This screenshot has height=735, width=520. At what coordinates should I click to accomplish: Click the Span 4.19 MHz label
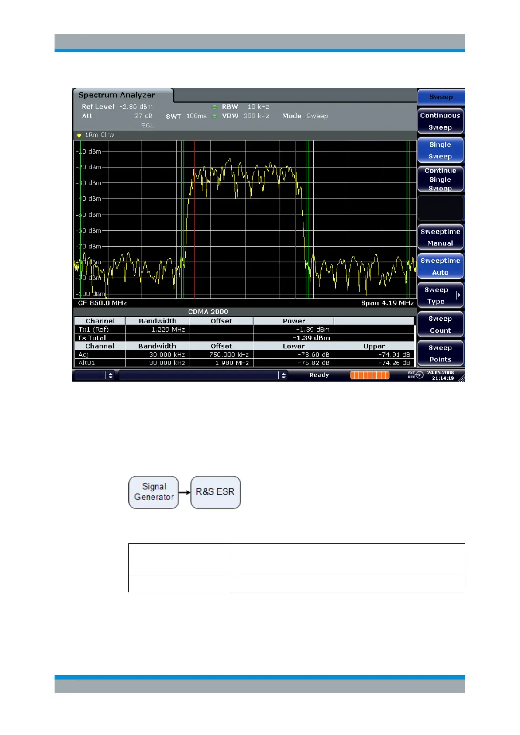tap(387, 303)
